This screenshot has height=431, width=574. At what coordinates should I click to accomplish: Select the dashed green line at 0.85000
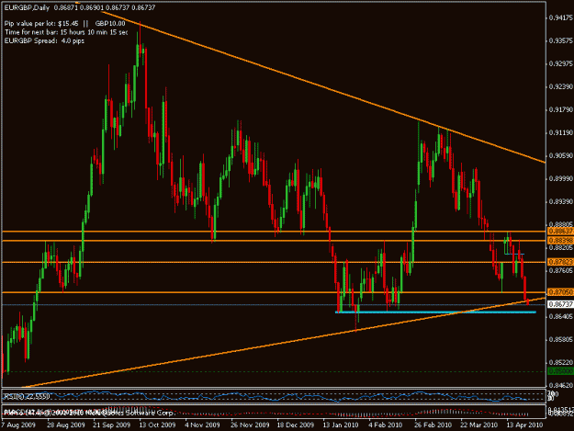[x=274, y=371]
